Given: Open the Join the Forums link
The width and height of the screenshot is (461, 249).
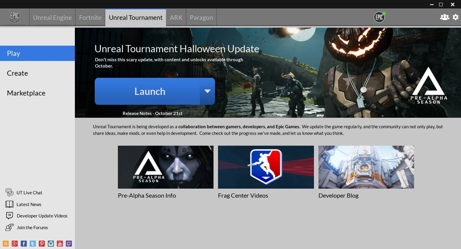Looking at the screenshot, I should point(32,227).
